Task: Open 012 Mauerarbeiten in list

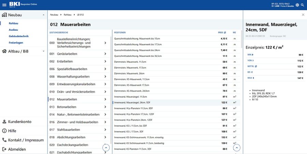Action: tap(79, 99)
